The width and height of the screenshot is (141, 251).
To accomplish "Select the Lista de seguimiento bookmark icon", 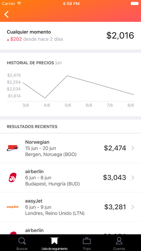I will pyautogui.click(x=54, y=241).
